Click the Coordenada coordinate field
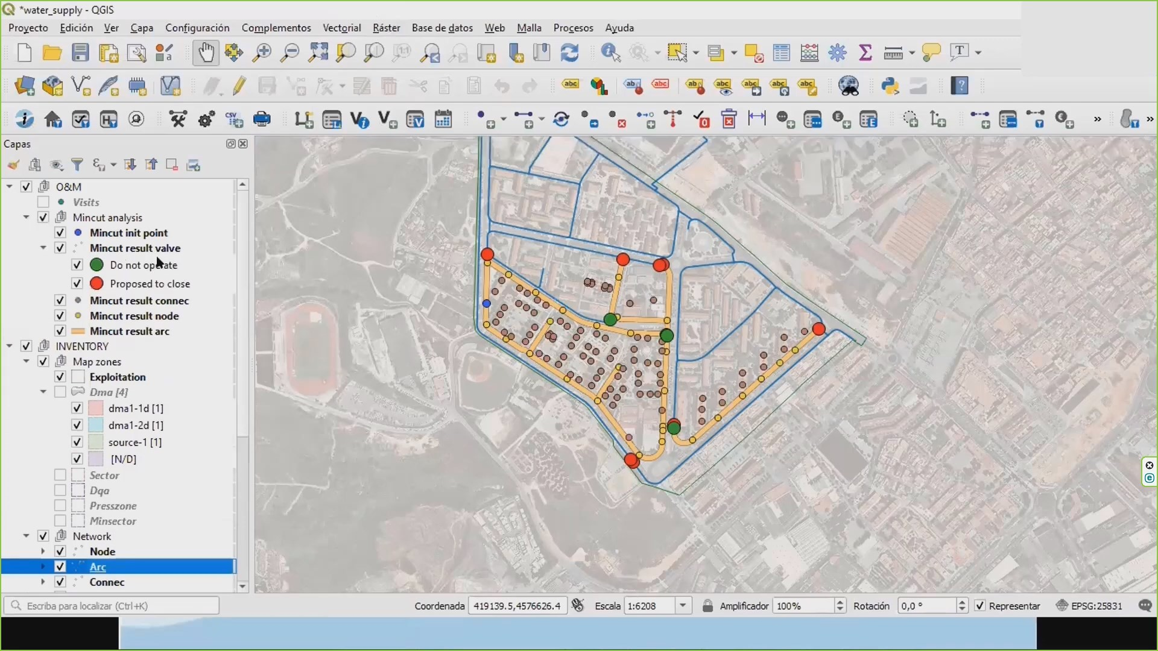Image resolution: width=1158 pixels, height=651 pixels. (517, 606)
